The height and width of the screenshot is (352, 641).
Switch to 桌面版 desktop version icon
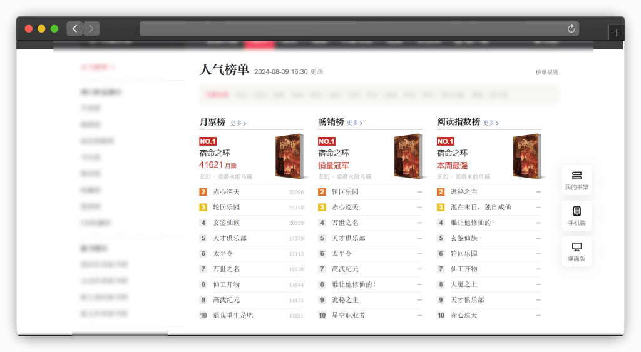(577, 251)
